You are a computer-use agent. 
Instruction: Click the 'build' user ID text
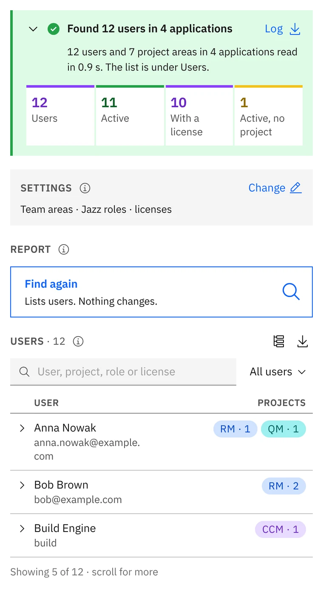[x=45, y=543]
